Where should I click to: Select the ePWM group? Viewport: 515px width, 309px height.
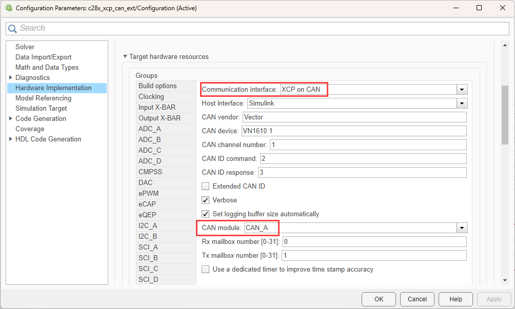[148, 193]
